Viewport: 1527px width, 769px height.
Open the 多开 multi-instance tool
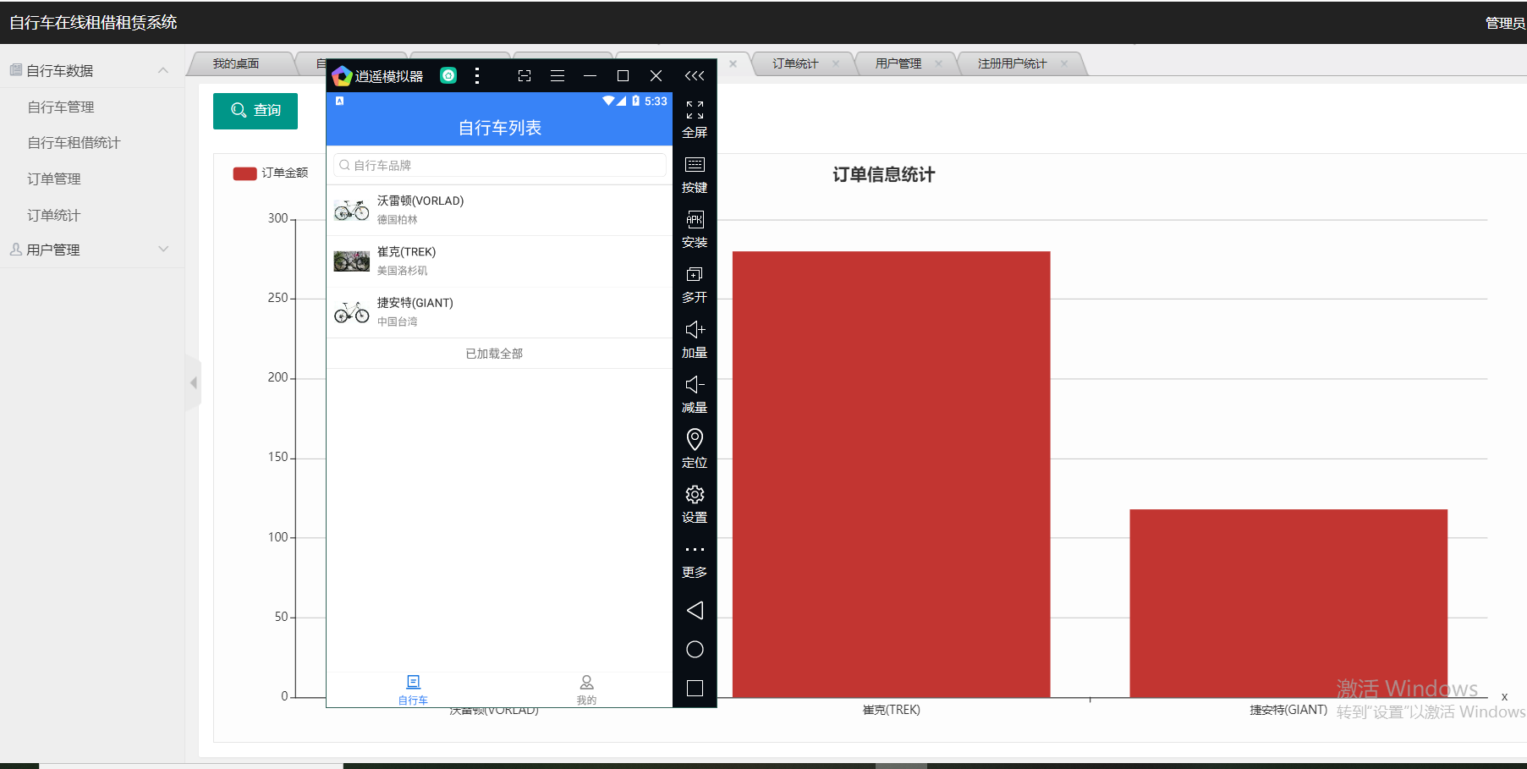[695, 274]
